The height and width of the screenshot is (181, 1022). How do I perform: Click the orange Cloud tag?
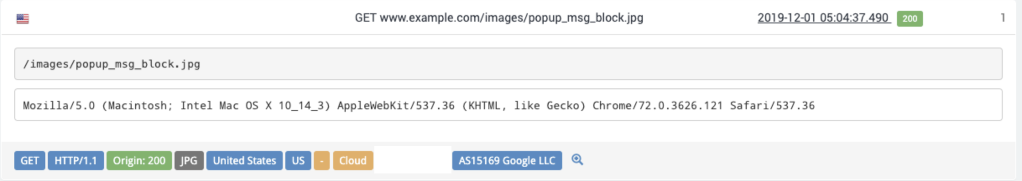353,161
